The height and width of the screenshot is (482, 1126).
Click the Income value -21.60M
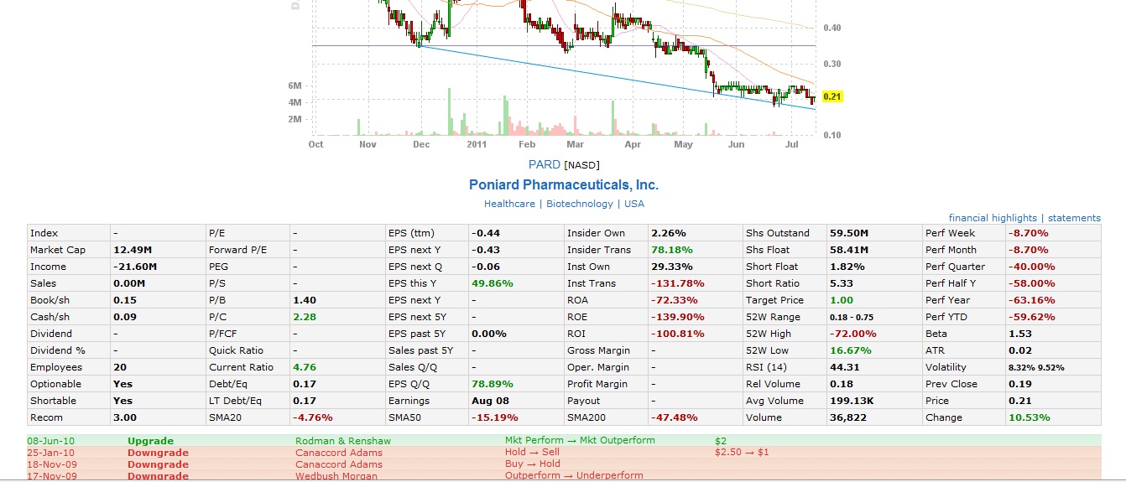tap(135, 267)
